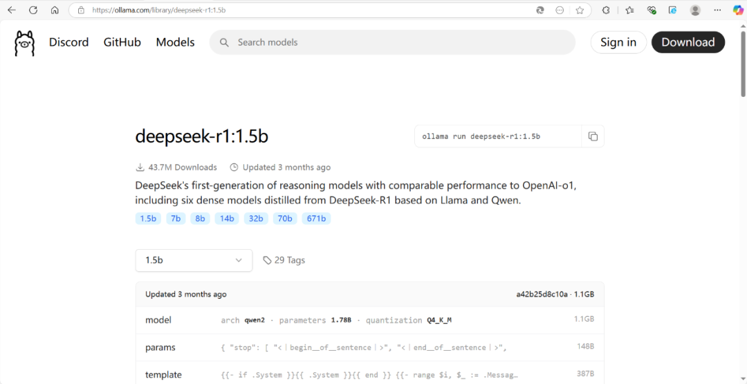Open the browser Extensions puzzle icon
The image size is (747, 384).
coord(606,10)
